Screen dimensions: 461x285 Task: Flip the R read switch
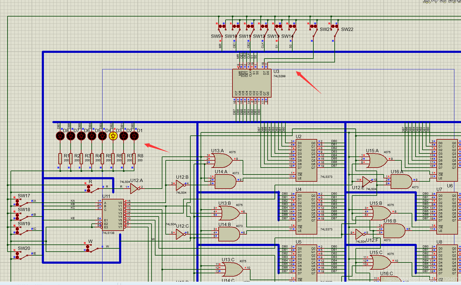pos(93,188)
